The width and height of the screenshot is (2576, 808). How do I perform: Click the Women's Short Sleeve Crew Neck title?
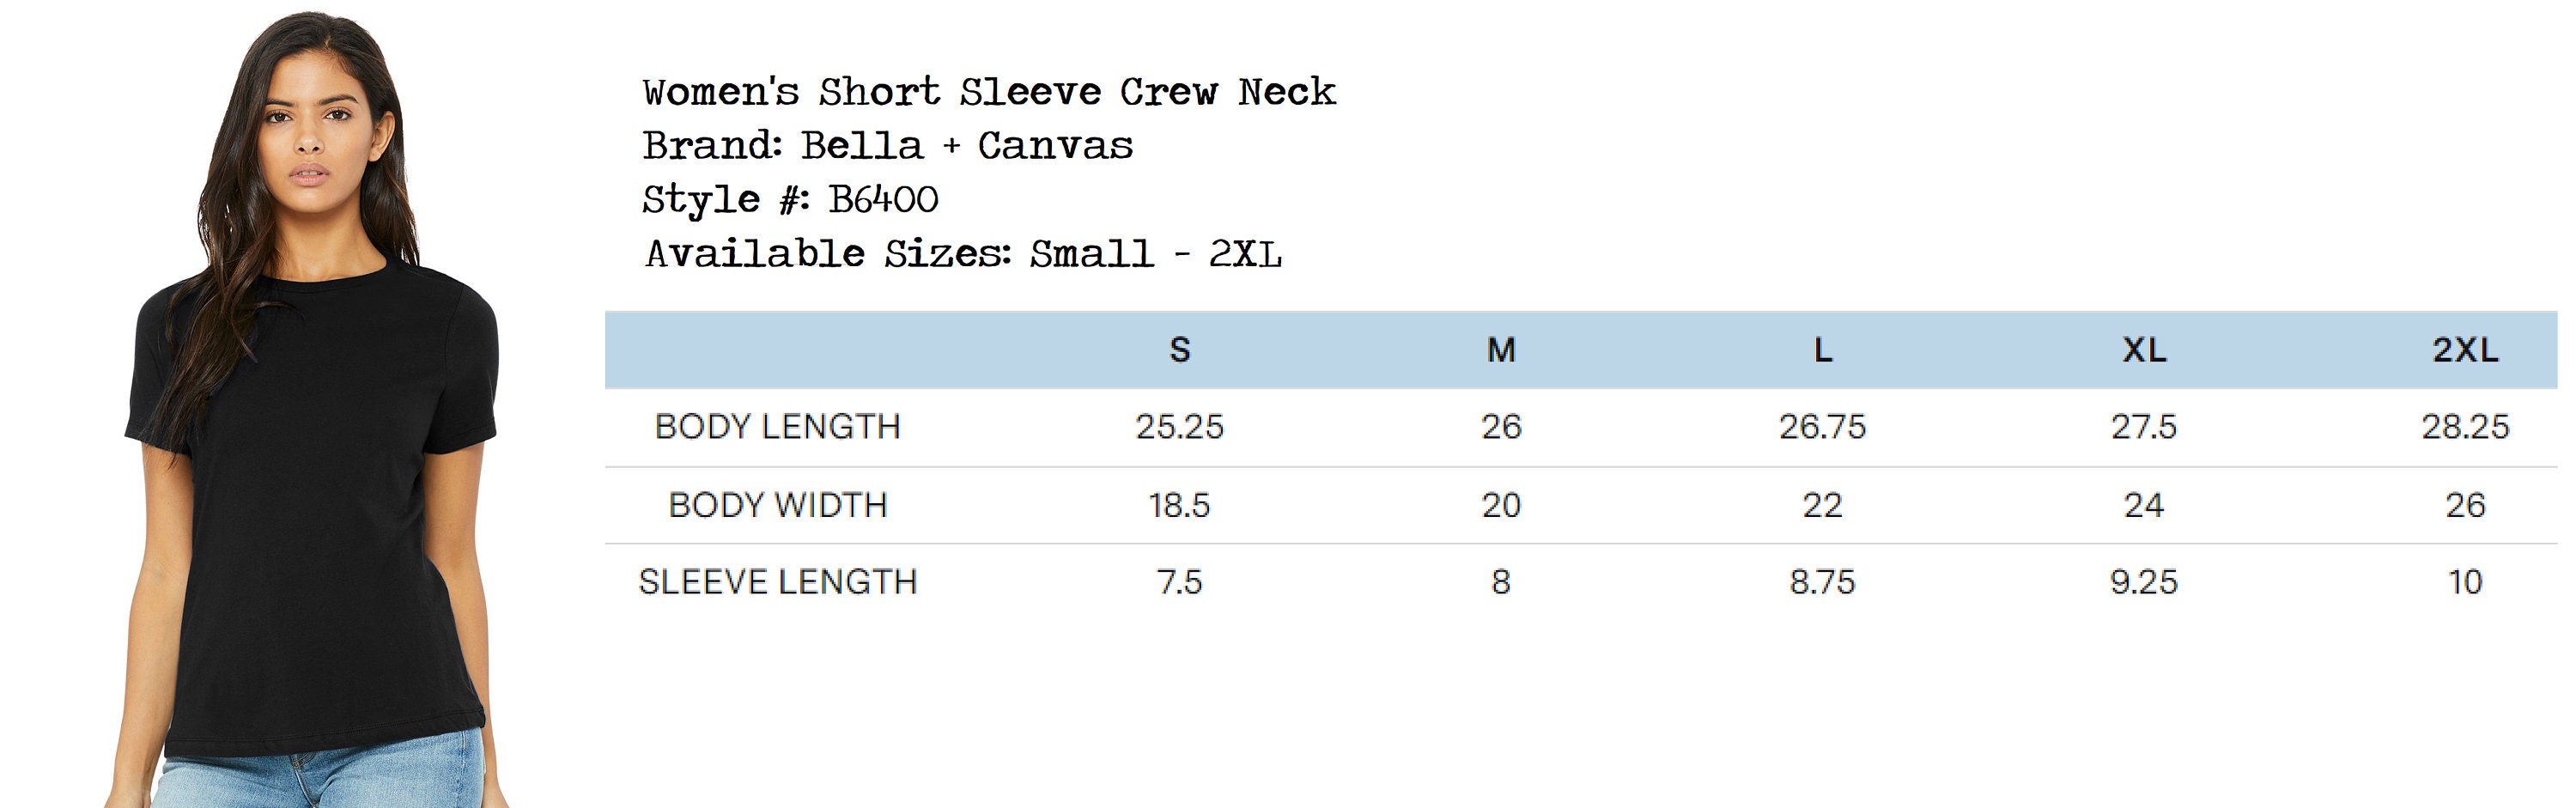click(989, 92)
